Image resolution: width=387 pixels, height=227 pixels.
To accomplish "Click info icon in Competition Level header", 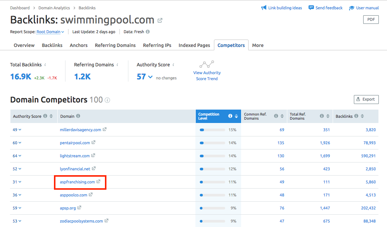I will click(x=230, y=116).
